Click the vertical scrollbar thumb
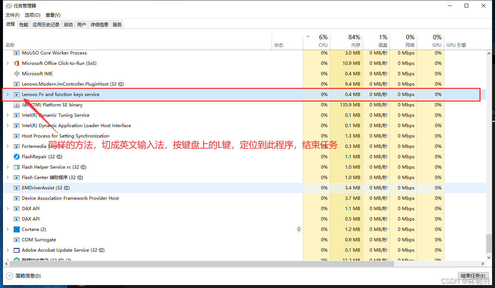 pos(489,244)
